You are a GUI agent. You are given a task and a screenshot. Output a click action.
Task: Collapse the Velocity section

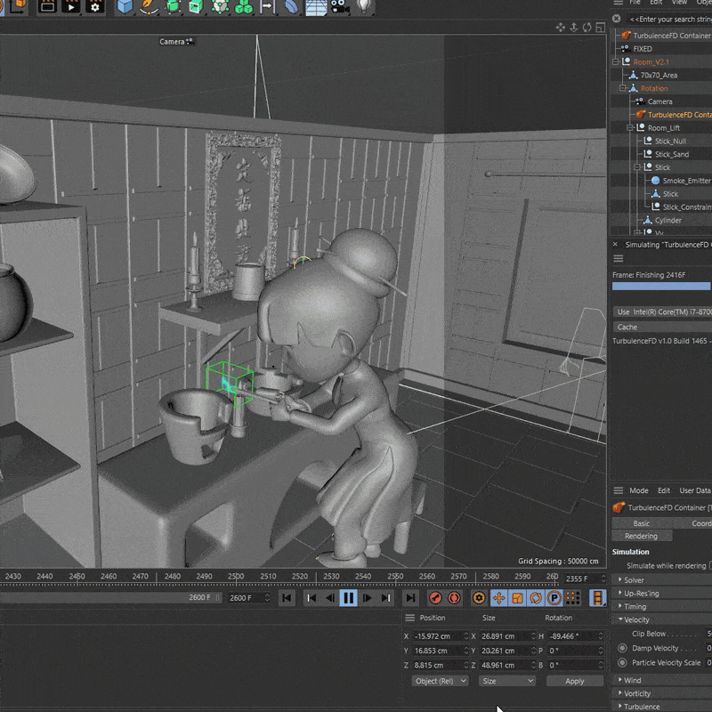(x=635, y=619)
